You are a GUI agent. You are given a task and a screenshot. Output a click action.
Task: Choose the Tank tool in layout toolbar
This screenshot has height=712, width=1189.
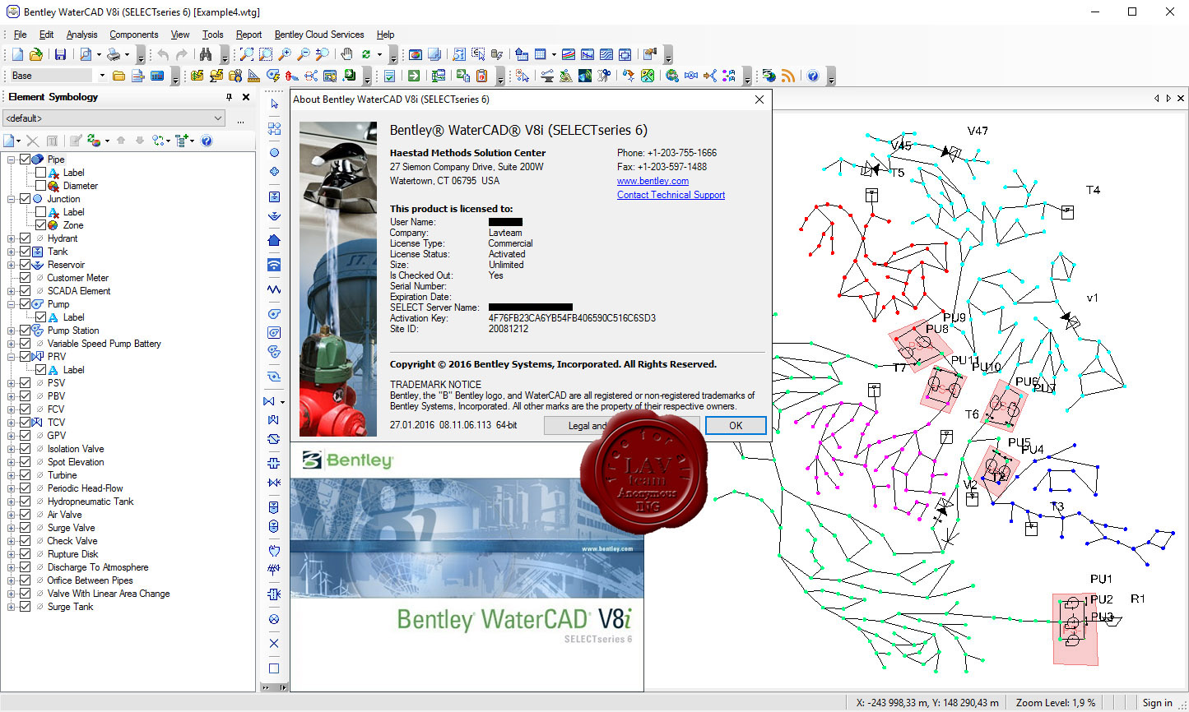click(x=274, y=196)
